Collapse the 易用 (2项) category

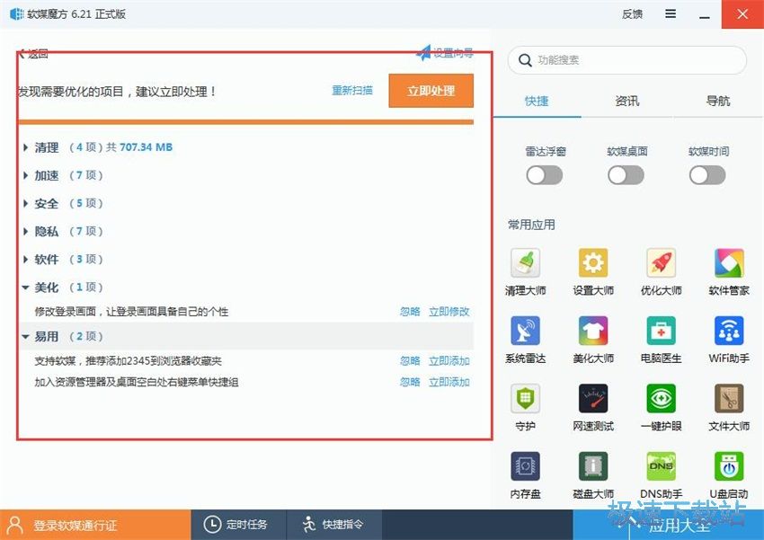(26, 336)
